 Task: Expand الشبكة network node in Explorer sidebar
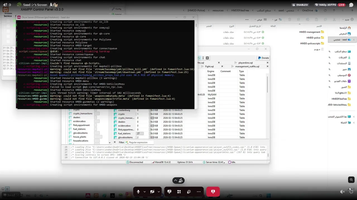(x=354, y=122)
